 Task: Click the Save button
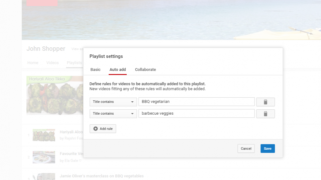(267, 149)
